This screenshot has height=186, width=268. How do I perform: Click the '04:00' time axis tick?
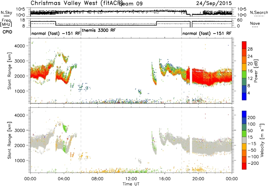tap(64, 179)
